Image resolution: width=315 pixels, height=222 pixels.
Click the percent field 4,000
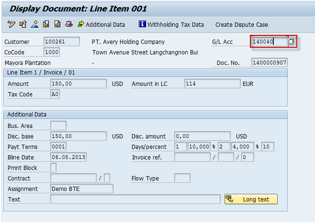point(243,147)
